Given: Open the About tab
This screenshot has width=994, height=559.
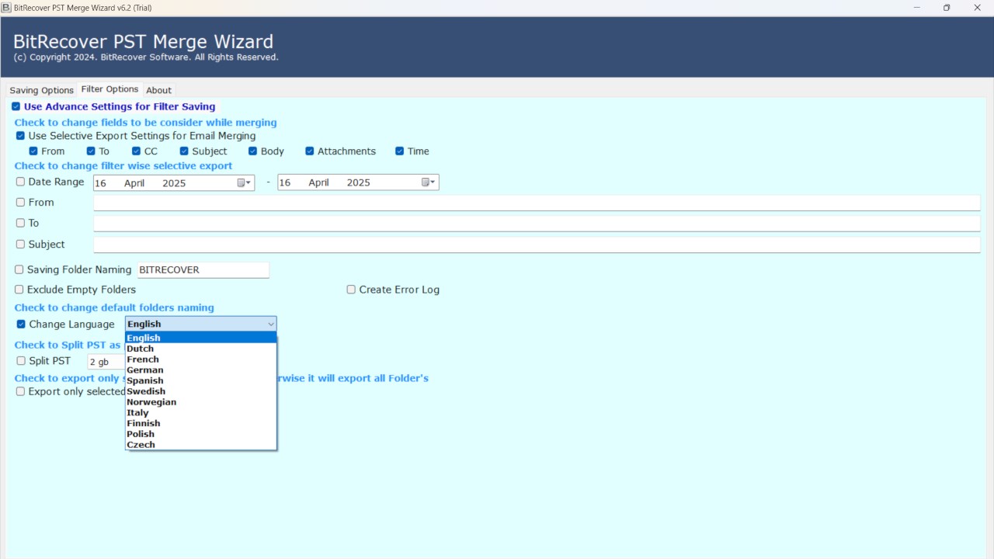Looking at the screenshot, I should tap(159, 90).
